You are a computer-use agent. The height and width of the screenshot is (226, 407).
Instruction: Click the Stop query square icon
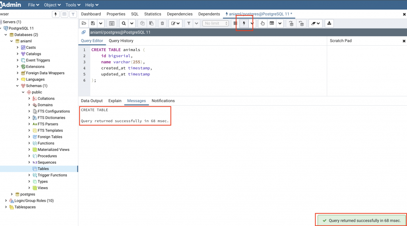(x=235, y=23)
